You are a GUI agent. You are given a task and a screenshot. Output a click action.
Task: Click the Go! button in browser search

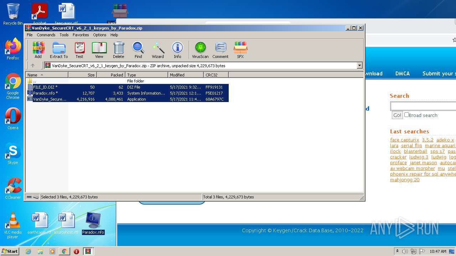coord(397,115)
